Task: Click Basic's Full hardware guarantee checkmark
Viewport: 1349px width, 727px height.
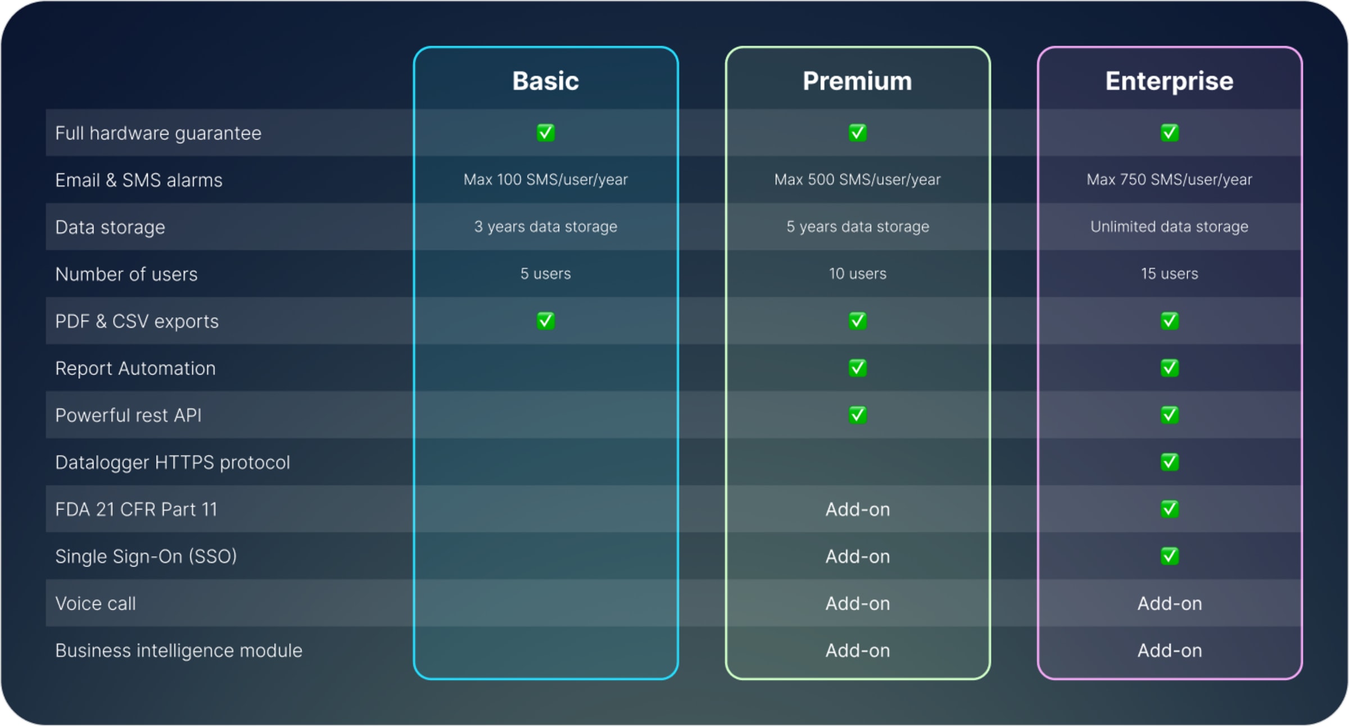Action: [x=545, y=133]
